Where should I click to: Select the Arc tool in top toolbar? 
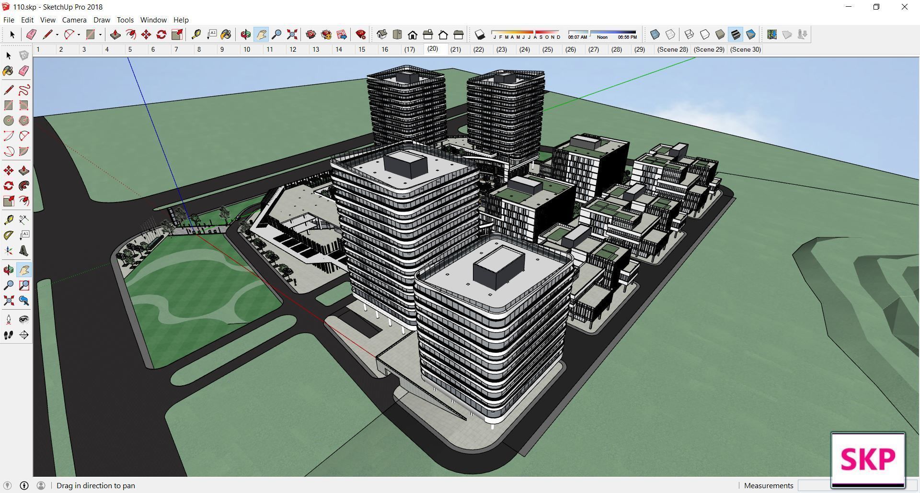(x=69, y=34)
